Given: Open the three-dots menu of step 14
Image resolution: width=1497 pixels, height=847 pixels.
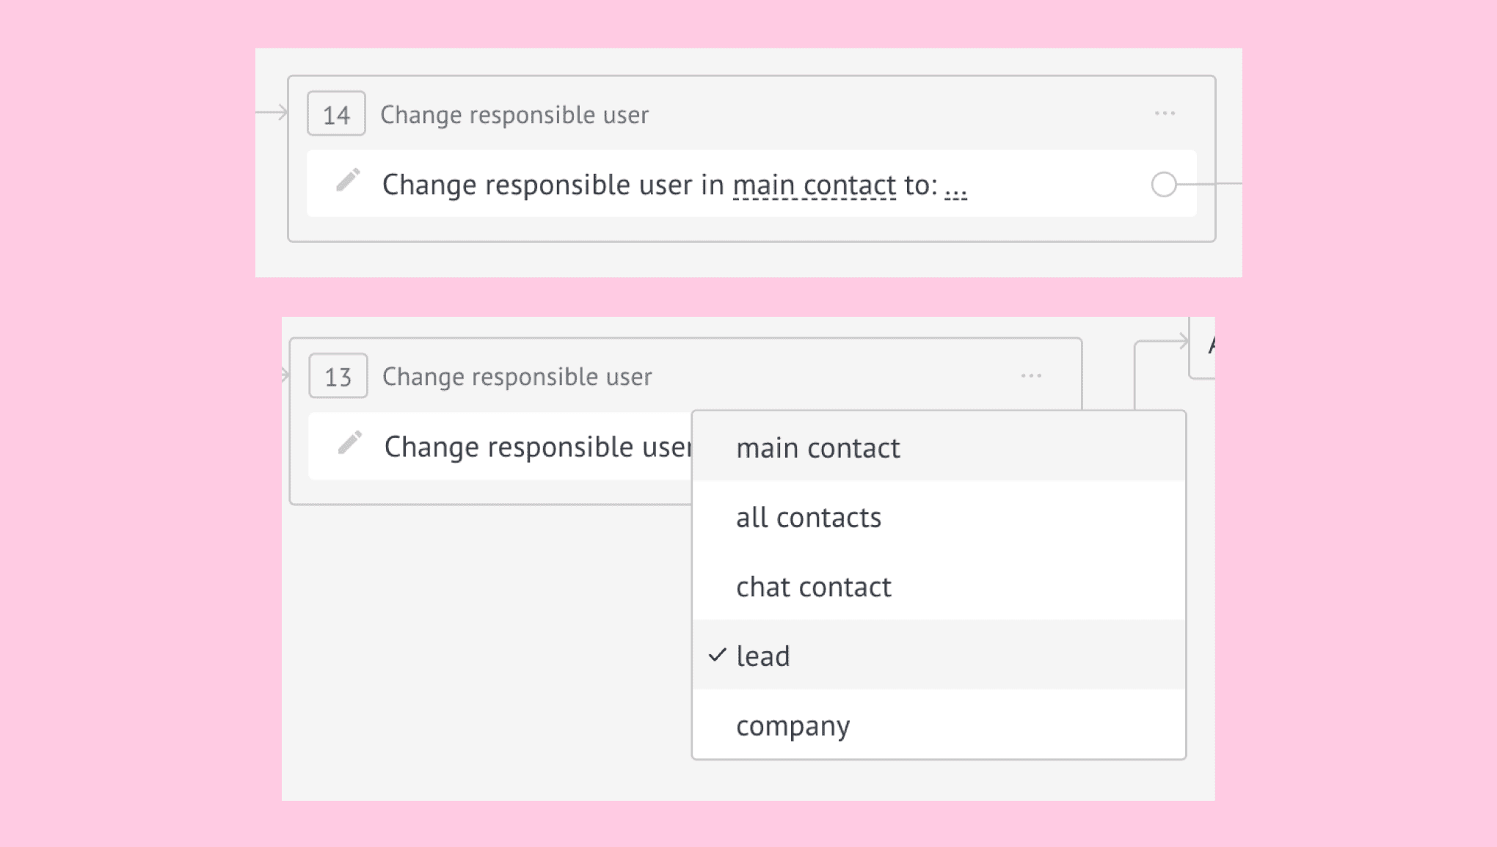Looking at the screenshot, I should (x=1165, y=114).
